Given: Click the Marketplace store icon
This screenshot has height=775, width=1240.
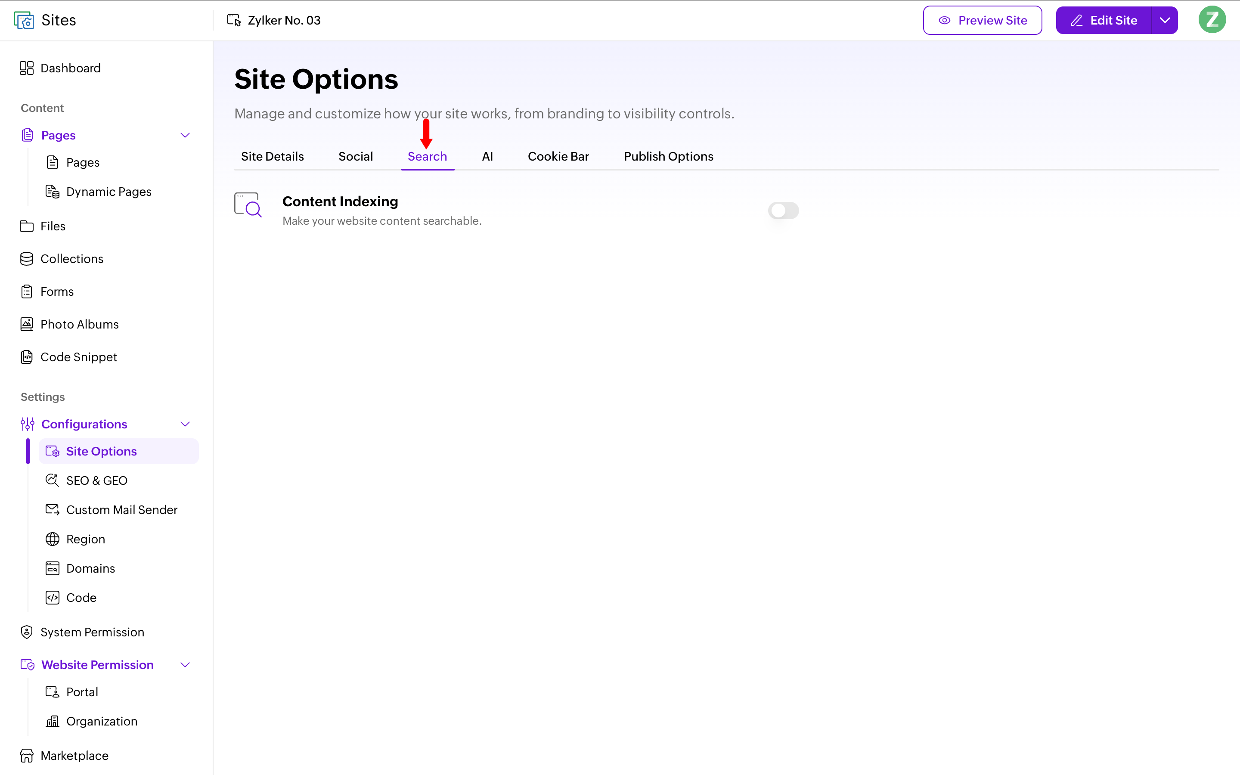Looking at the screenshot, I should [x=27, y=756].
